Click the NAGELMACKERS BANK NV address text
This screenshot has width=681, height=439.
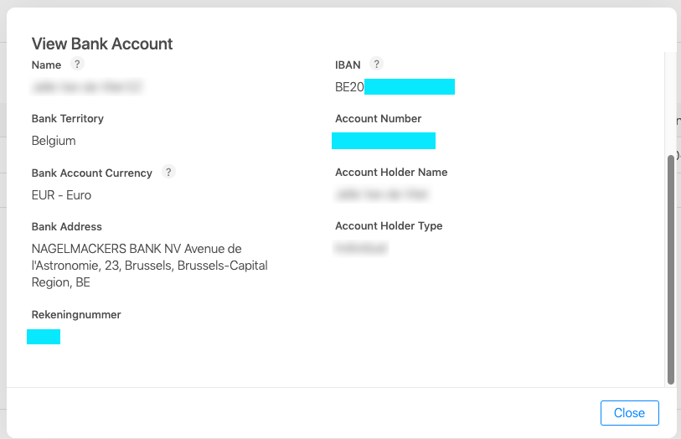pos(149,266)
